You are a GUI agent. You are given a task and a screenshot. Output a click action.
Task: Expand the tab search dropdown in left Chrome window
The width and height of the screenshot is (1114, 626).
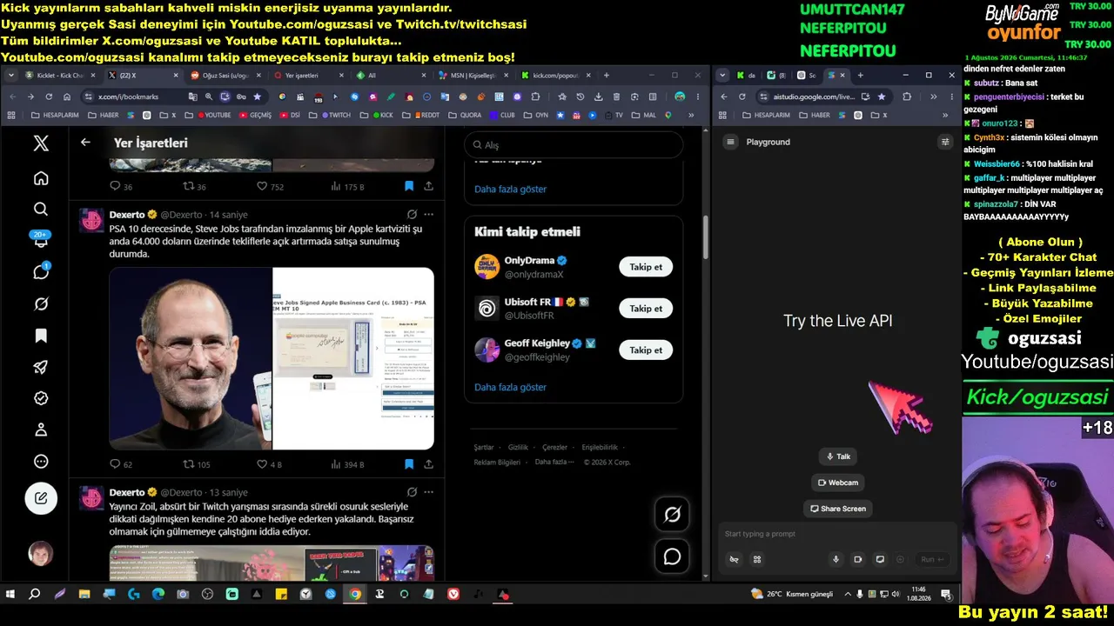(11, 76)
